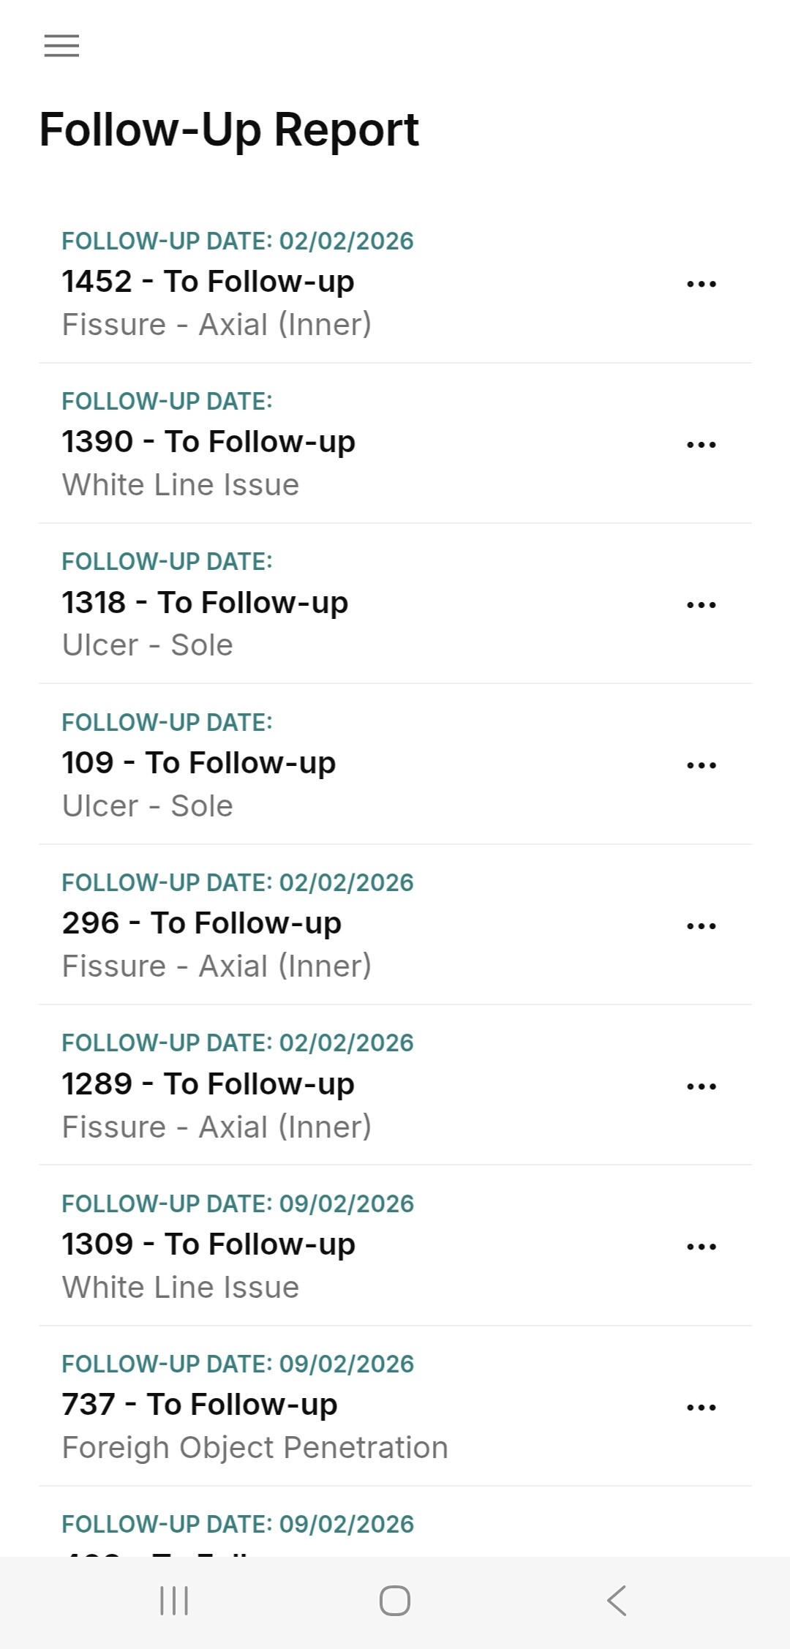790x1649 pixels.
Task: Select the 1318 - To Follow-up entry
Action: tap(205, 603)
